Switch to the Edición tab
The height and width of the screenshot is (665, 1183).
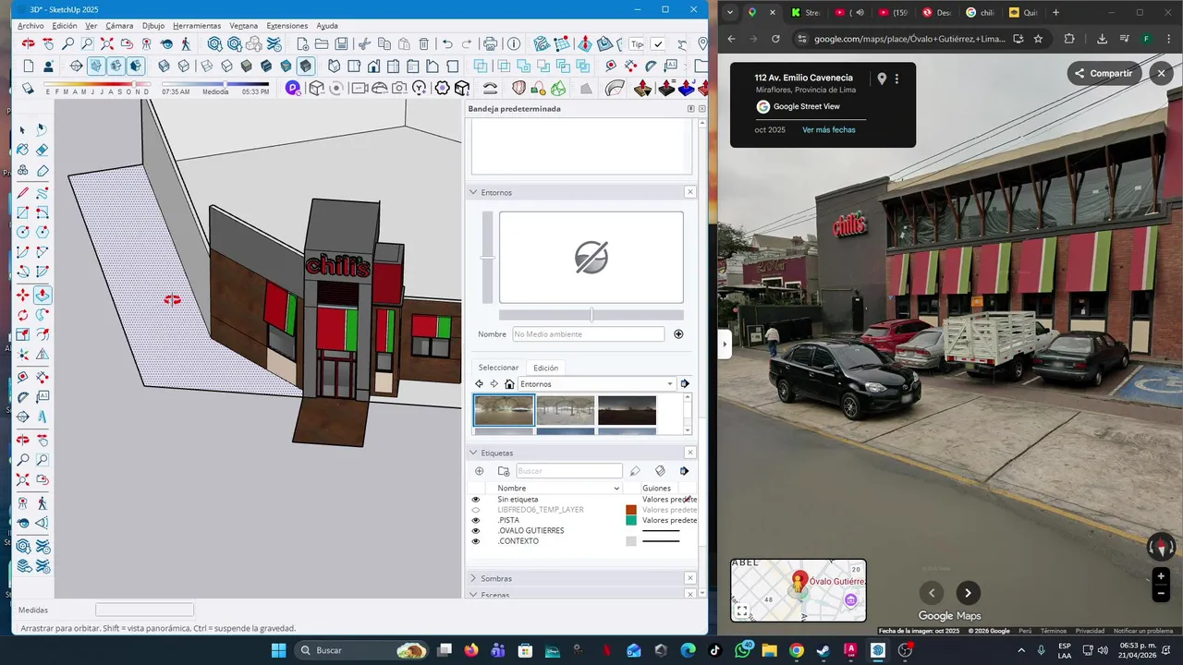(x=545, y=368)
